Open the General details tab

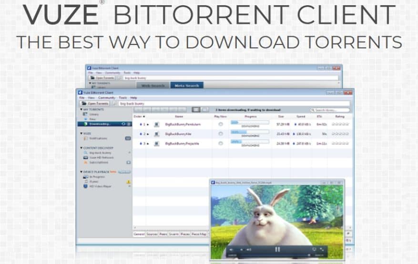(x=139, y=234)
